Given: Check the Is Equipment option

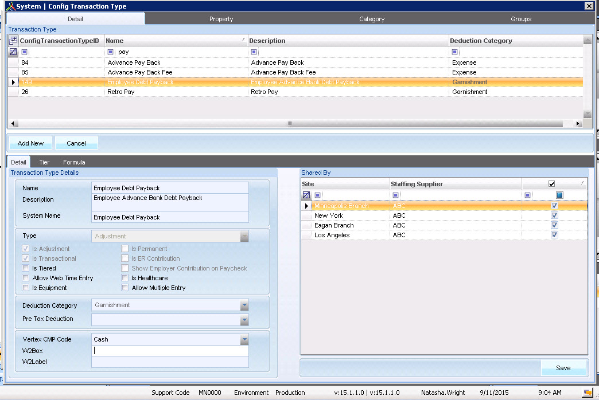Looking at the screenshot, I should click(x=26, y=288).
